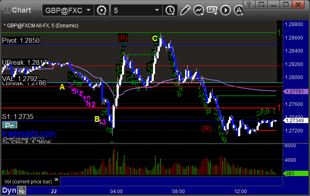Click the 8000 volume axis label
This screenshot has height=196, width=310.
pyautogui.click(x=290, y=145)
